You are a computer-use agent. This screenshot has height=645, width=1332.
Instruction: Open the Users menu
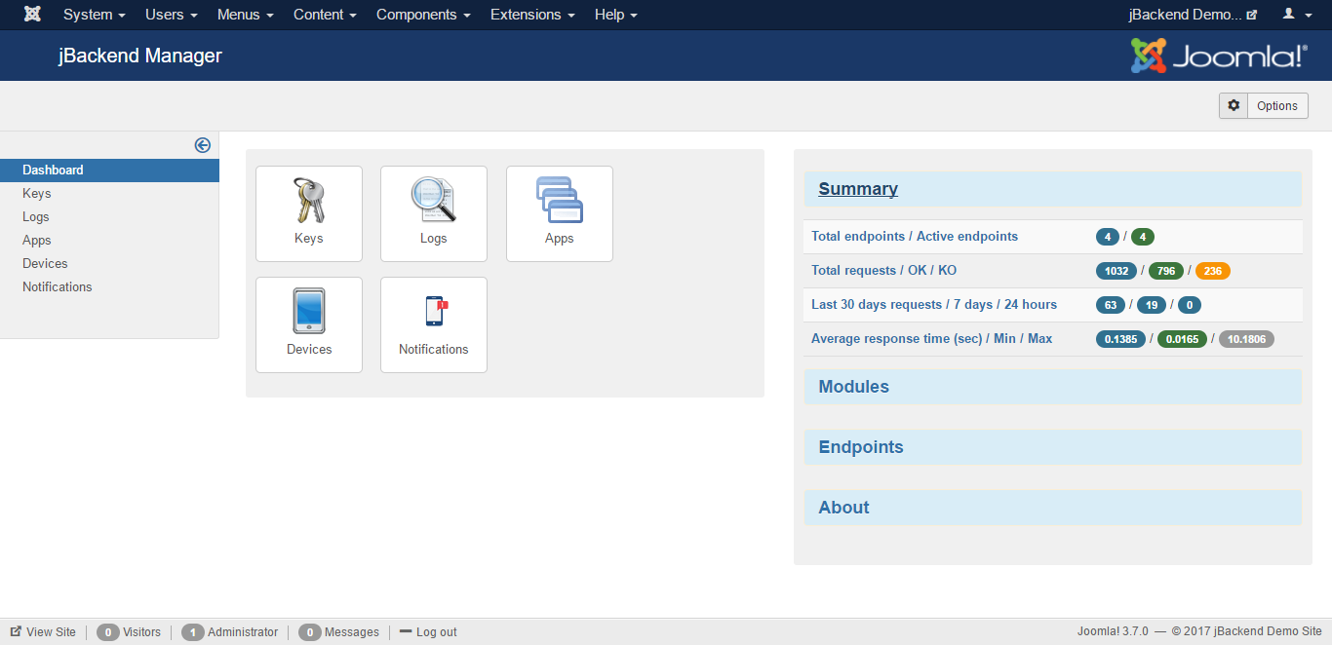tap(172, 15)
